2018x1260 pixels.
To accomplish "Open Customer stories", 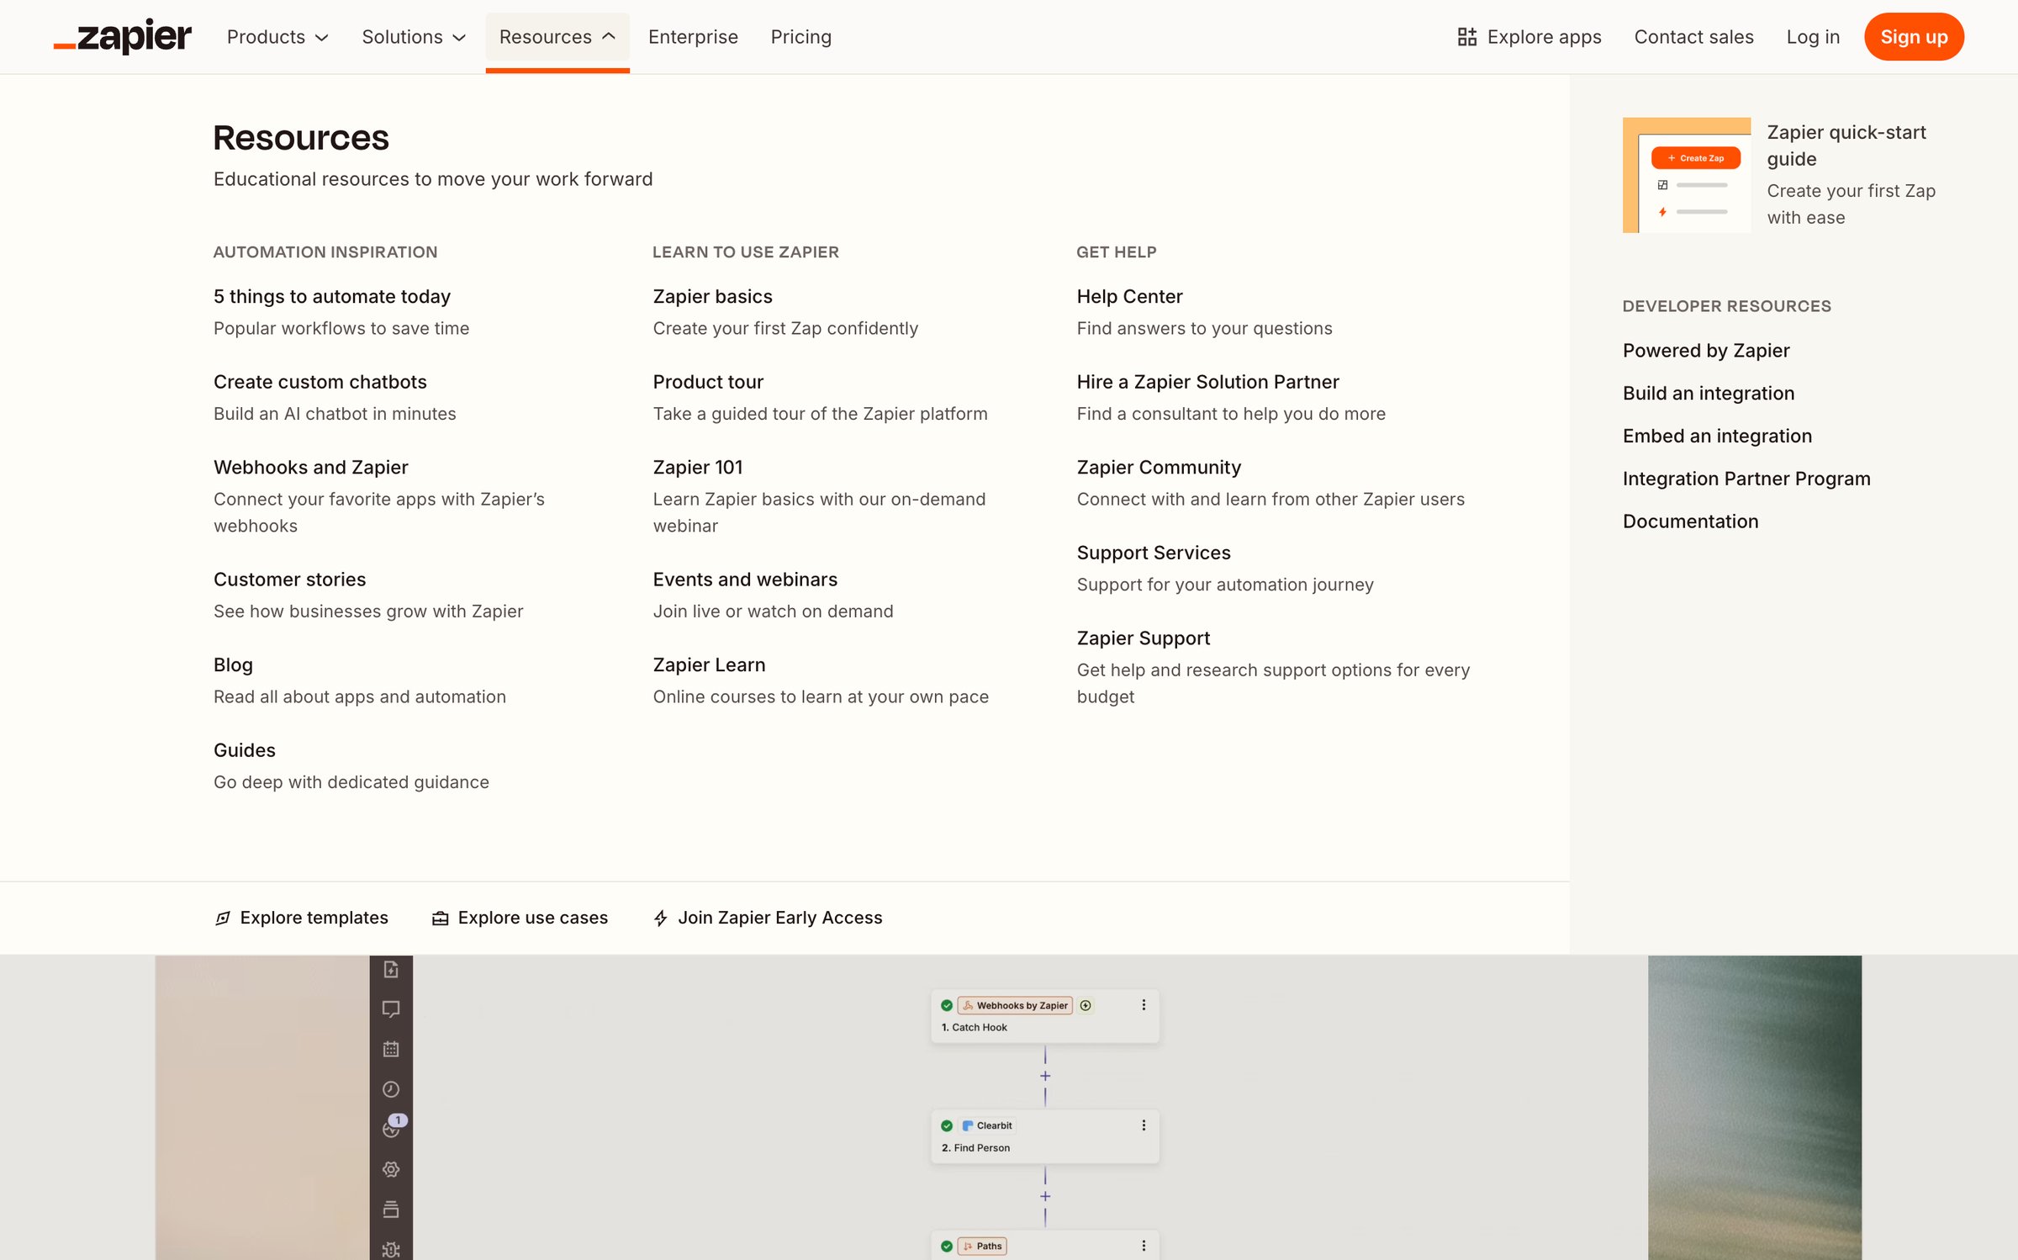I will coord(290,580).
